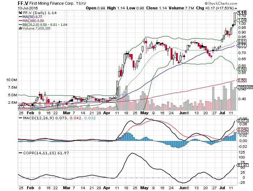Viewport: 253px width, 191px height.
Task: Click the 0.073 MACD tag on the axis
Action: [x=243, y=121]
